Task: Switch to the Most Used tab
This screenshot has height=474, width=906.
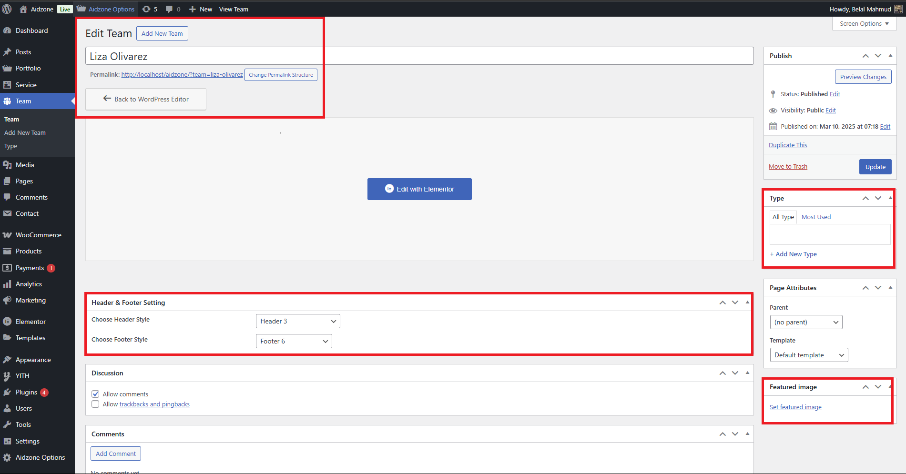Action: point(816,217)
